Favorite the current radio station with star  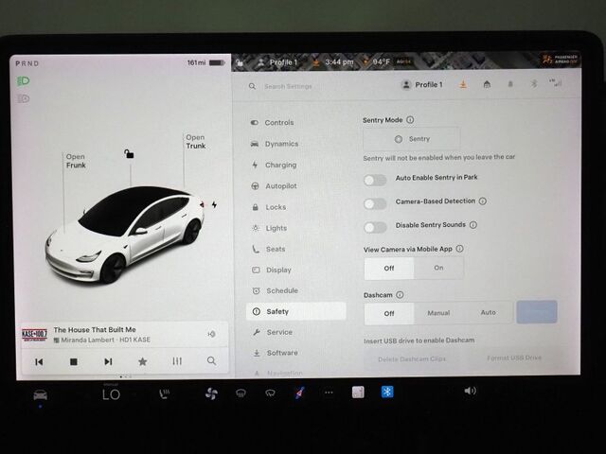142,361
